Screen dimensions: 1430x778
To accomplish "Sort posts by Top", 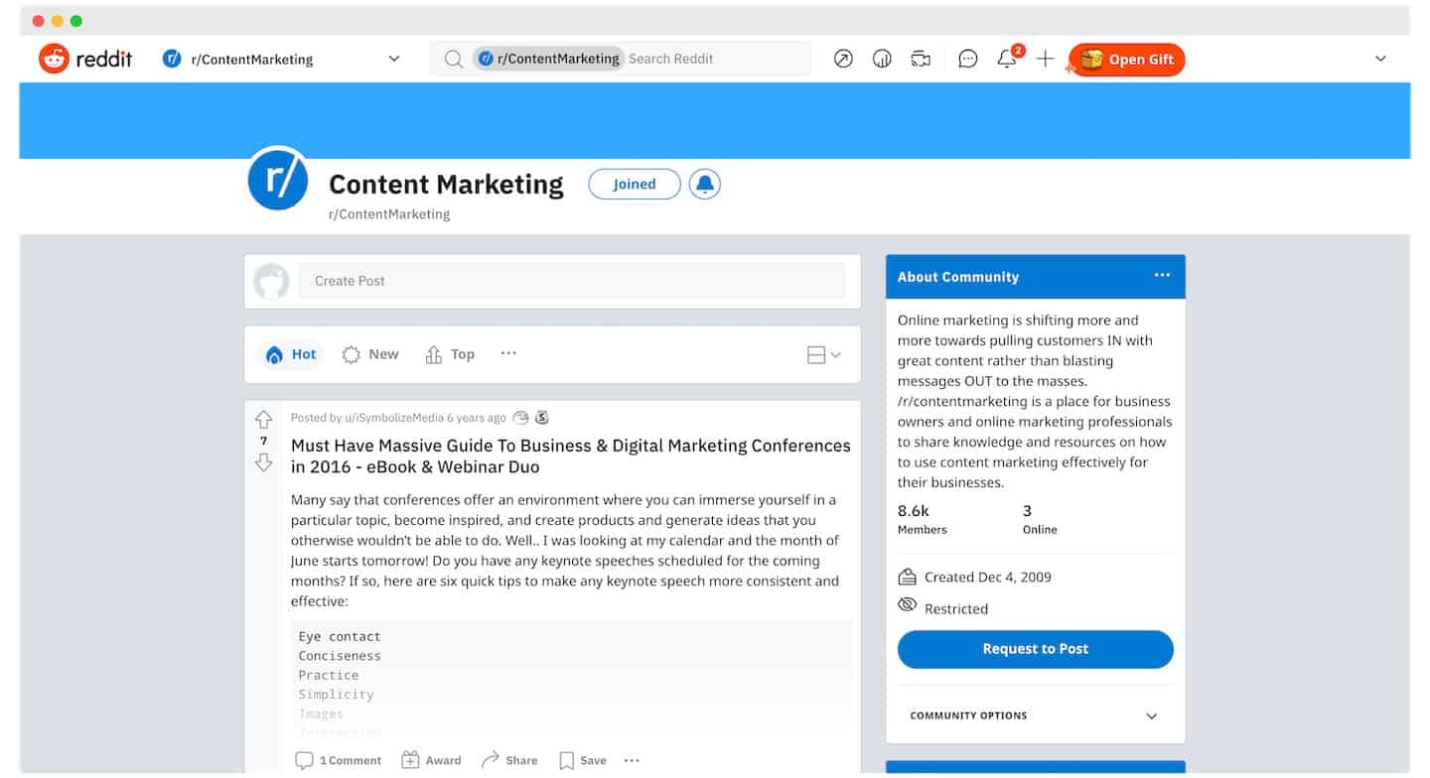I will click(450, 354).
